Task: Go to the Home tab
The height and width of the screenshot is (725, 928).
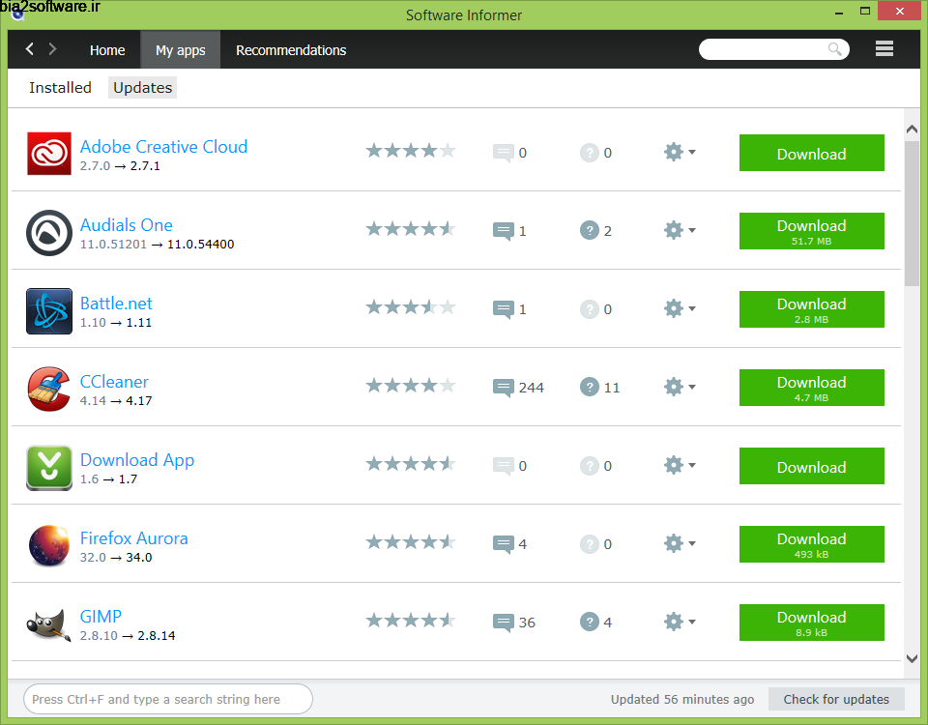Action: pos(107,50)
